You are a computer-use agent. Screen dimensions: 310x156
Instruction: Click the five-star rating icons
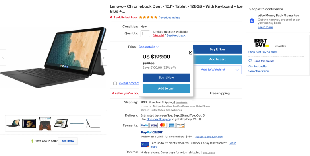pyautogui.click(x=148, y=18)
